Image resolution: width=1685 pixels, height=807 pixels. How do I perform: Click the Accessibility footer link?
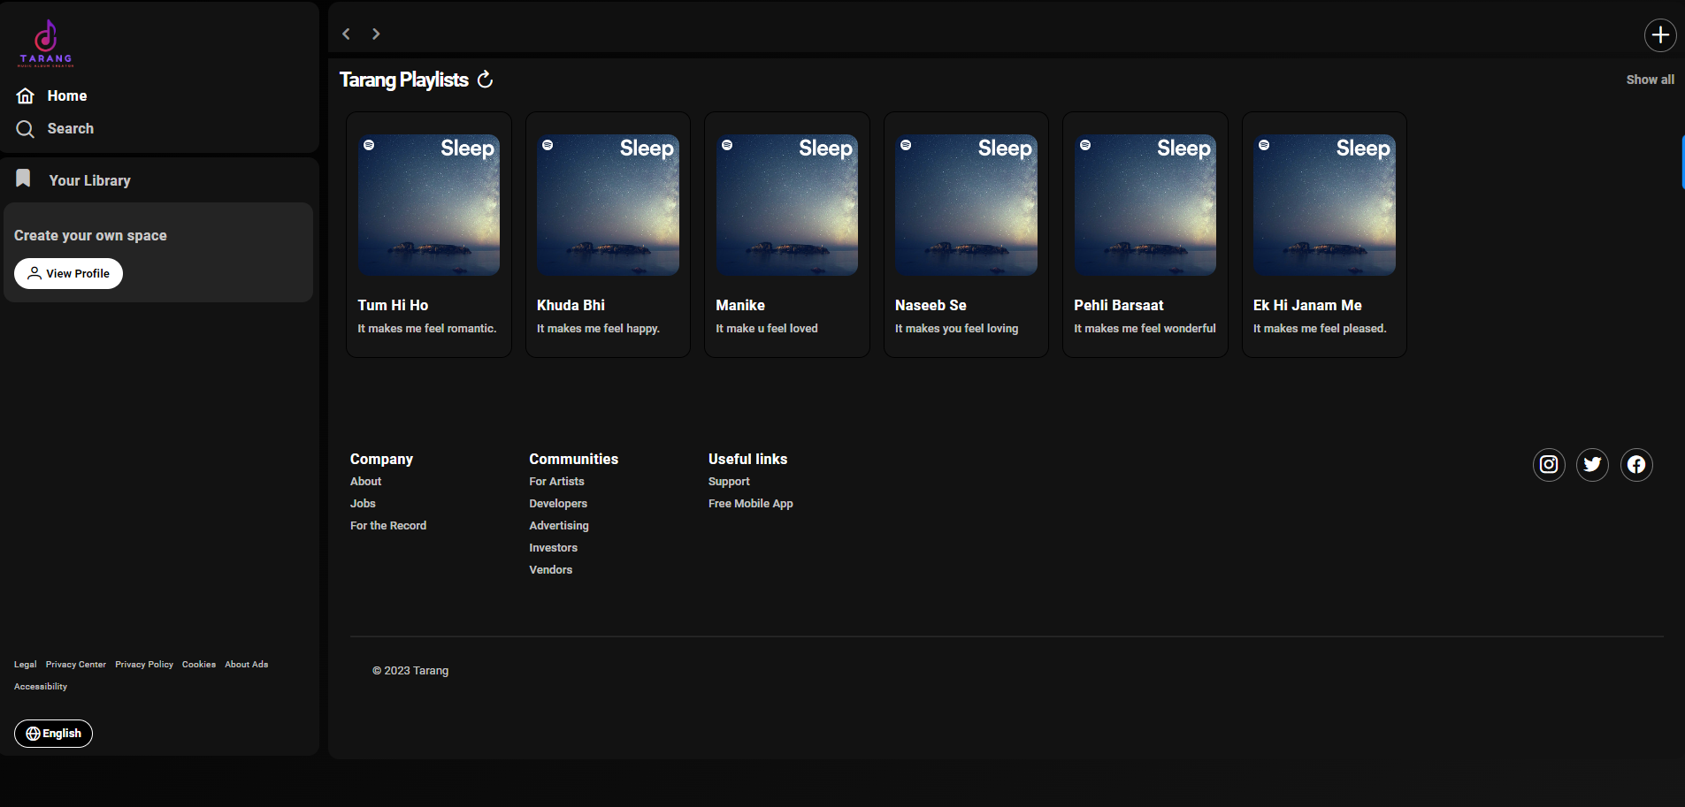(x=41, y=687)
